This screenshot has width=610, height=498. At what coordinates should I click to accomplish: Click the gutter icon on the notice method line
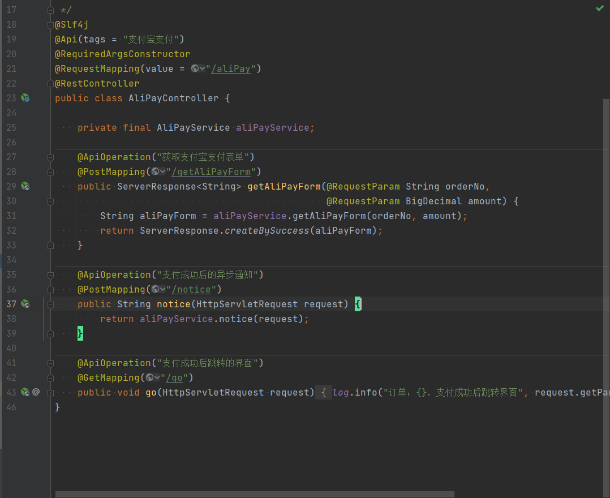25,304
